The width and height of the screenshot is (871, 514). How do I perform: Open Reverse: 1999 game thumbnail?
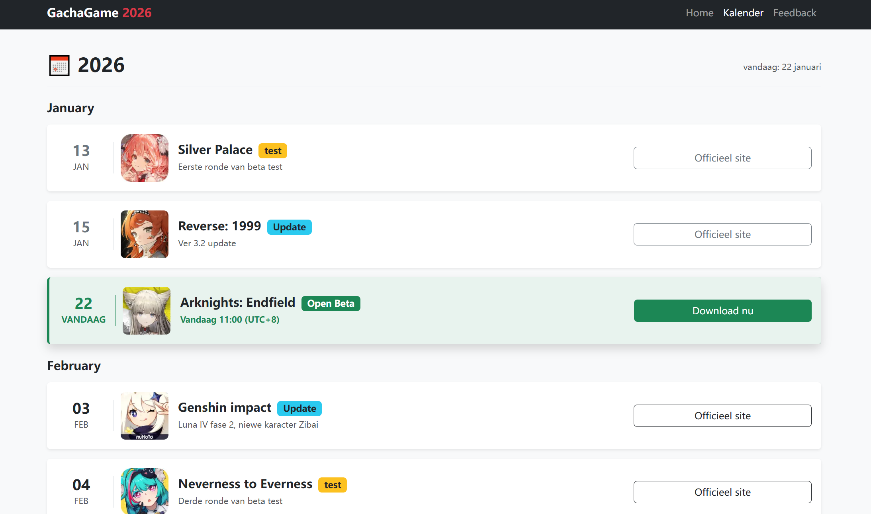[145, 234]
